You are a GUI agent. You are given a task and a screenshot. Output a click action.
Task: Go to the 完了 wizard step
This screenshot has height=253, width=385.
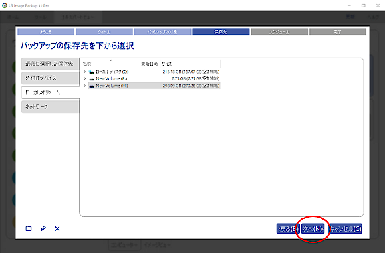(x=338, y=32)
